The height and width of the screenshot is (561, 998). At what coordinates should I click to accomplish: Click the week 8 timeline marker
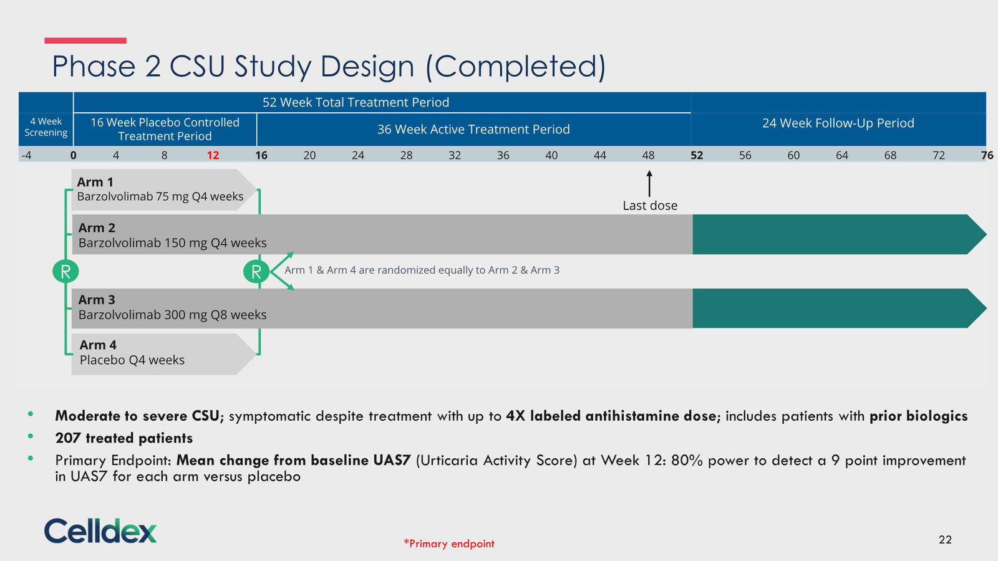click(165, 155)
